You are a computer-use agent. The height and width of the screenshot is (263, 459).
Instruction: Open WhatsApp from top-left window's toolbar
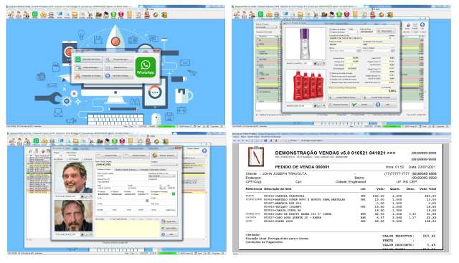[35, 14]
